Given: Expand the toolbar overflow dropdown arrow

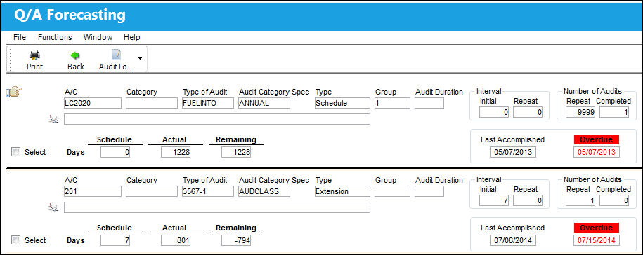Looking at the screenshot, I should (x=141, y=58).
